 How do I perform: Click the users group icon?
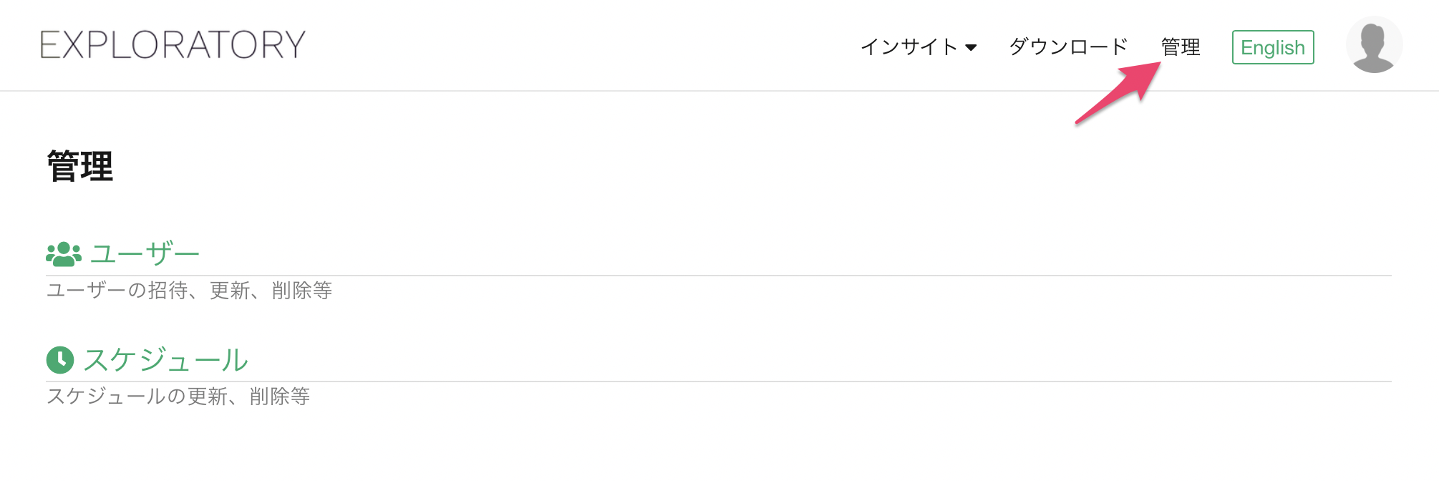(64, 254)
